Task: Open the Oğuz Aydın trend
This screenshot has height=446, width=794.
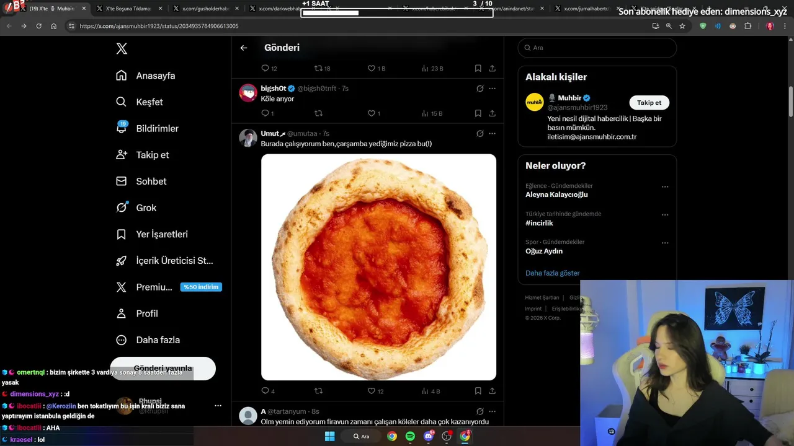Action: pos(544,251)
